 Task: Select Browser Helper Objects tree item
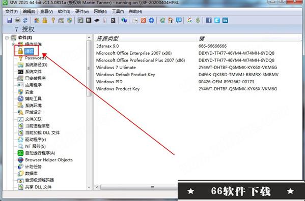[x=49, y=160]
